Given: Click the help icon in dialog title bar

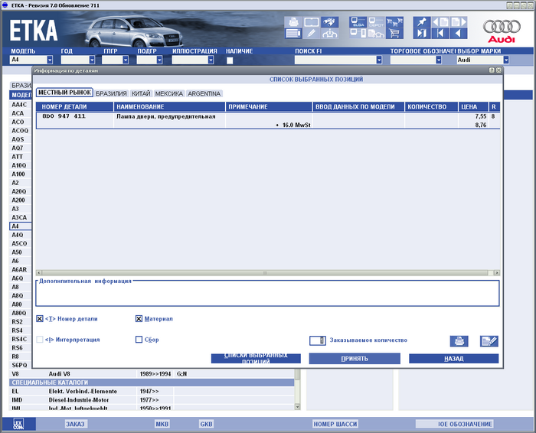Looking at the screenshot, I should (492, 70).
